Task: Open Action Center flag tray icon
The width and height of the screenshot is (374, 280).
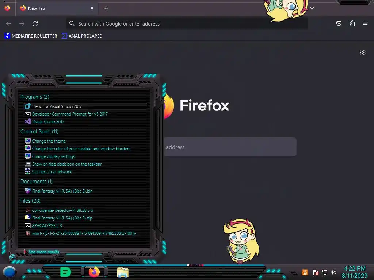Action: click(316, 272)
